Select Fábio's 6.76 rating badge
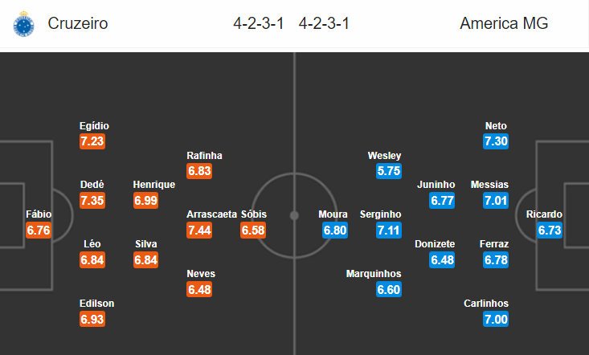 pyautogui.click(x=39, y=230)
